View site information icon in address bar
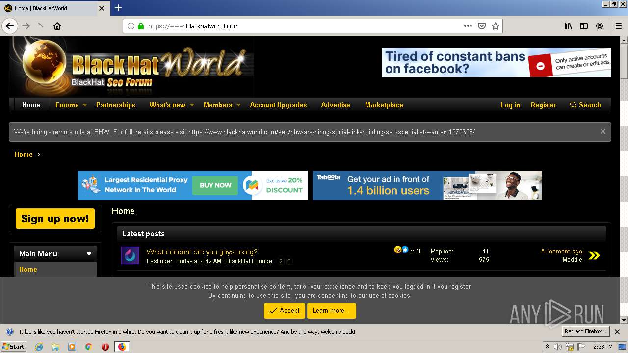The height and width of the screenshot is (353, 628). [x=131, y=26]
